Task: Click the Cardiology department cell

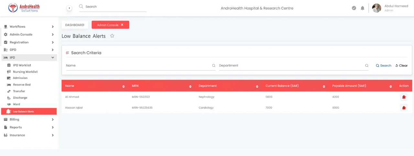Action: tap(206, 108)
